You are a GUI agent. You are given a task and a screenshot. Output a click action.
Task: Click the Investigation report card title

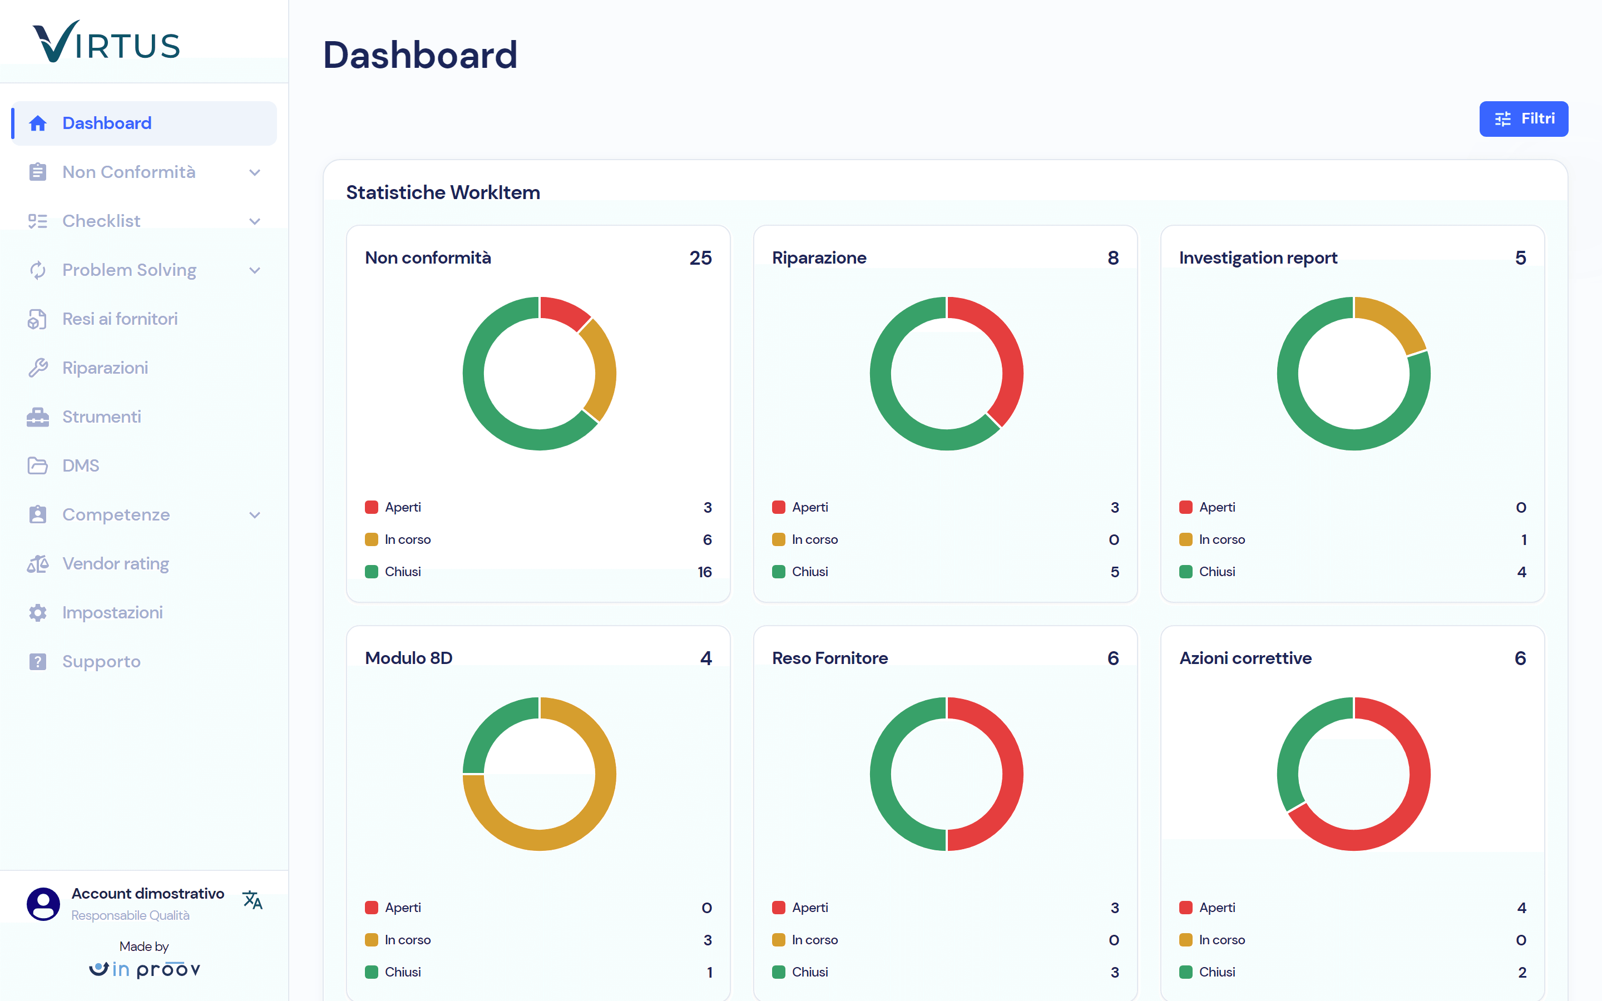click(1258, 258)
